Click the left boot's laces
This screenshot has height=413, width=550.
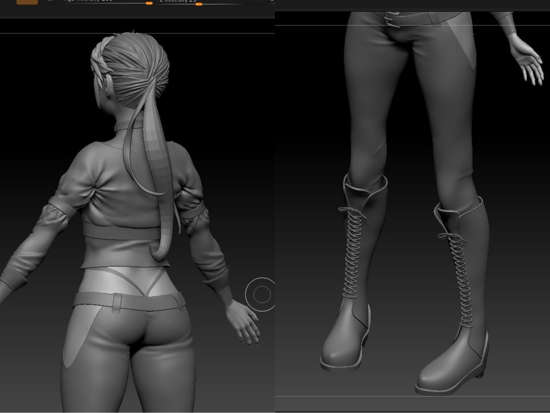tap(352, 252)
